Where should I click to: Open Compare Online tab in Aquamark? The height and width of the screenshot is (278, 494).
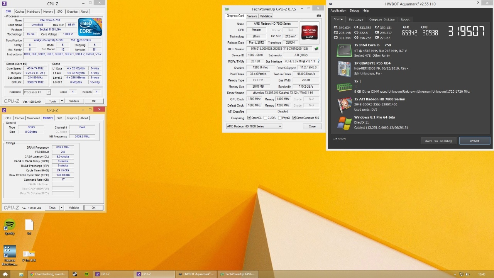tap(382, 19)
